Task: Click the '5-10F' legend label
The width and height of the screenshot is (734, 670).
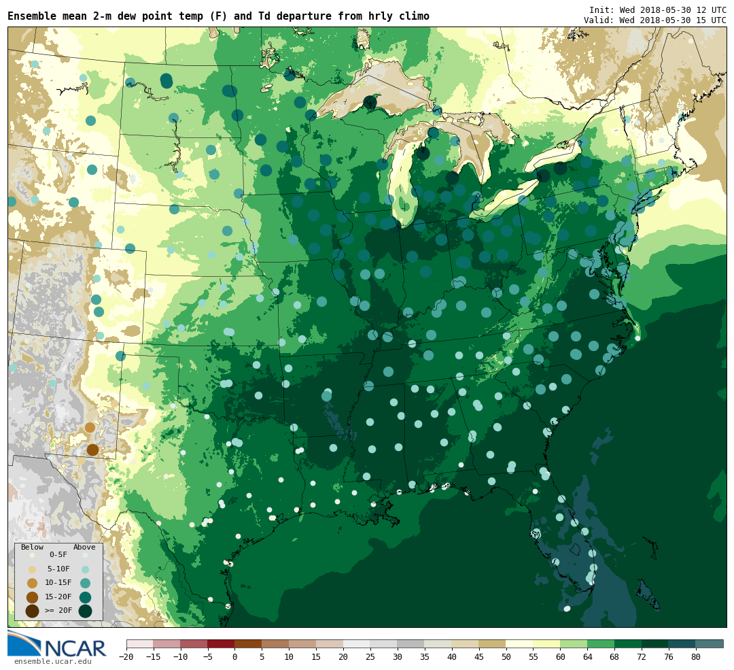Action: 58,569
